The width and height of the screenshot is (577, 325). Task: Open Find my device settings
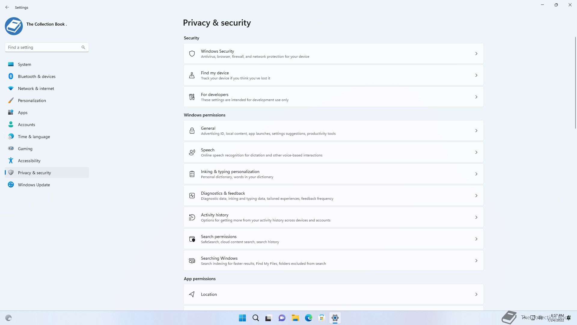334,75
